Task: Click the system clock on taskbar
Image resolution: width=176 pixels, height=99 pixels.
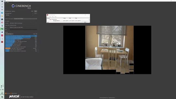Action: pos(2,94)
